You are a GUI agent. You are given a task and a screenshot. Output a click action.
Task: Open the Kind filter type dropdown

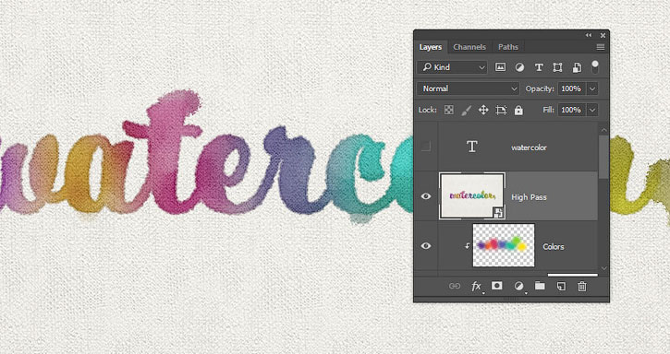coord(452,67)
